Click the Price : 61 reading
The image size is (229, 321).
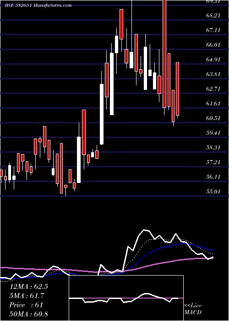click(26, 305)
